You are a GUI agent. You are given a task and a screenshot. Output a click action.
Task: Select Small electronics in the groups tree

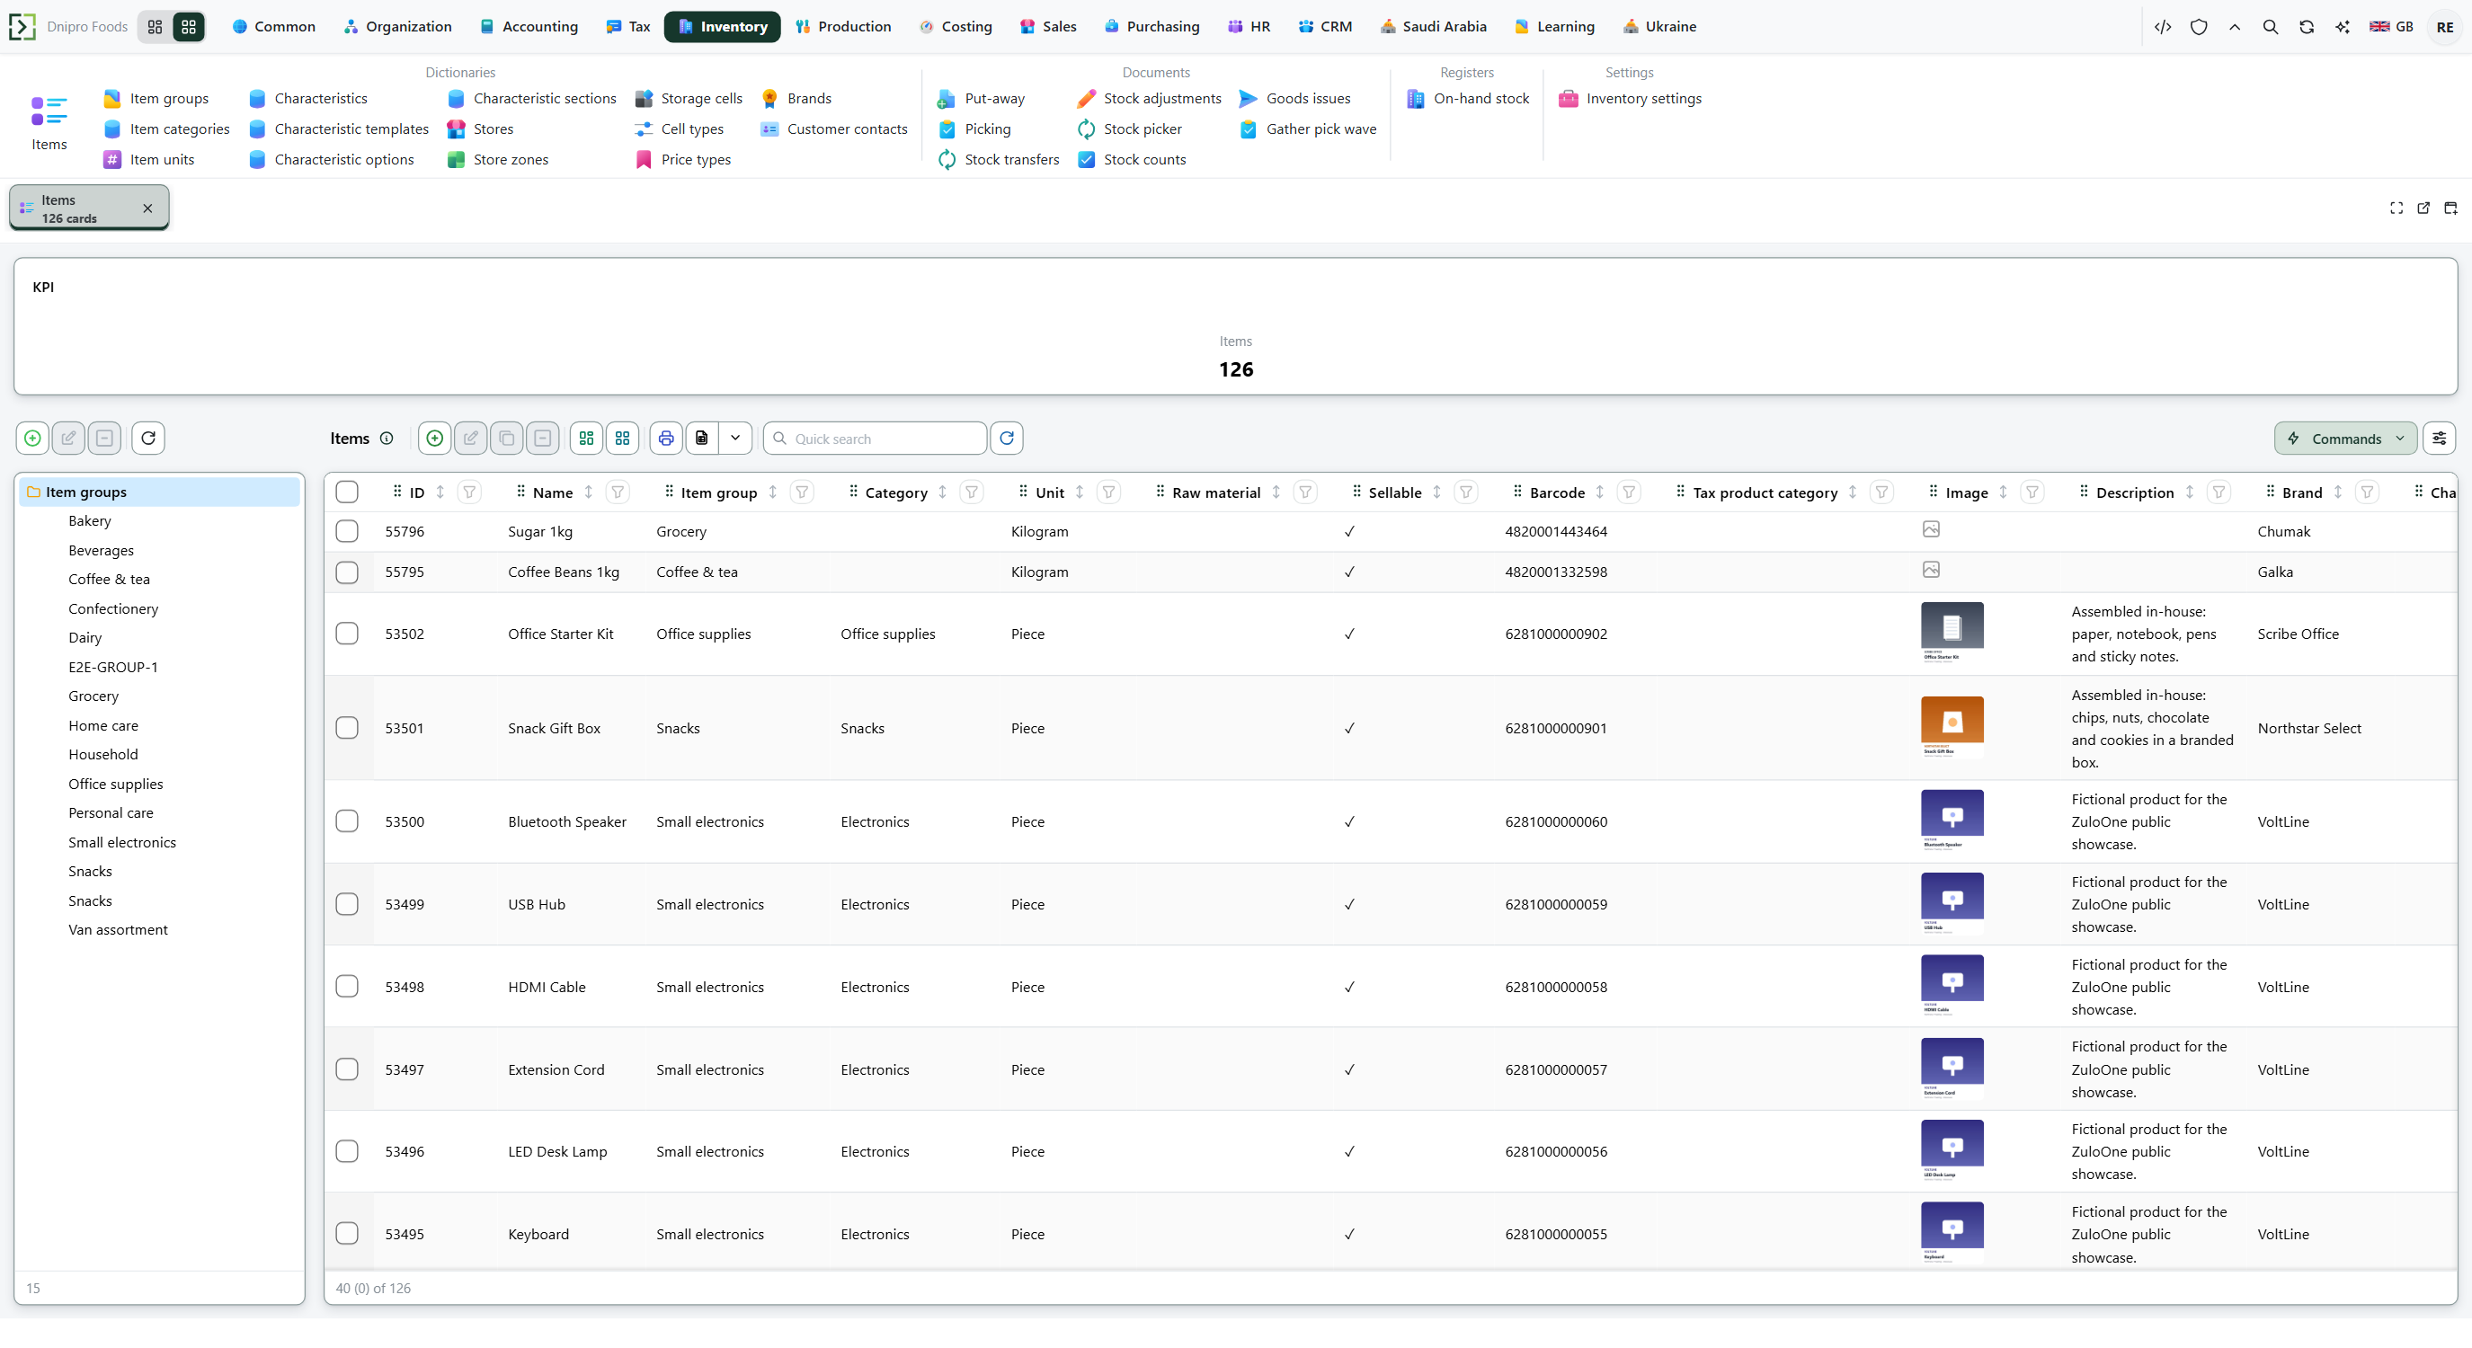[122, 842]
